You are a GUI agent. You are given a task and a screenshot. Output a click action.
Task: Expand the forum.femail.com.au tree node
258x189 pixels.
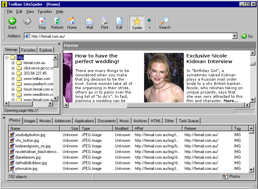(13, 89)
